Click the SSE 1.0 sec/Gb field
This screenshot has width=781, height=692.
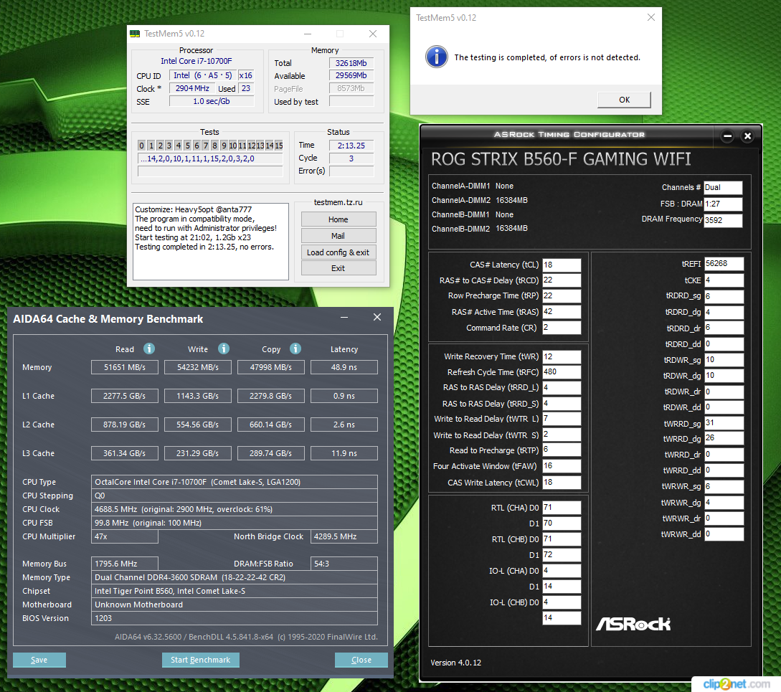212,101
